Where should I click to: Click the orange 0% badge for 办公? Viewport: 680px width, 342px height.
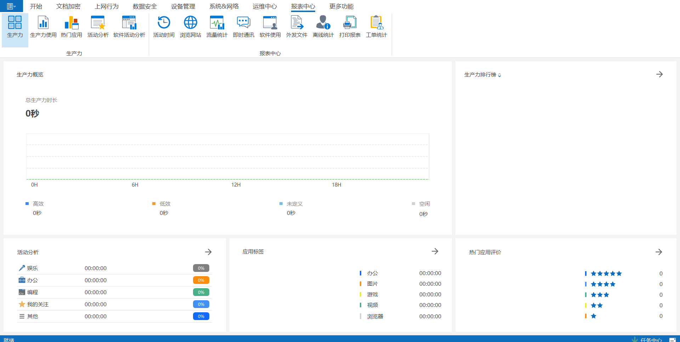point(201,280)
